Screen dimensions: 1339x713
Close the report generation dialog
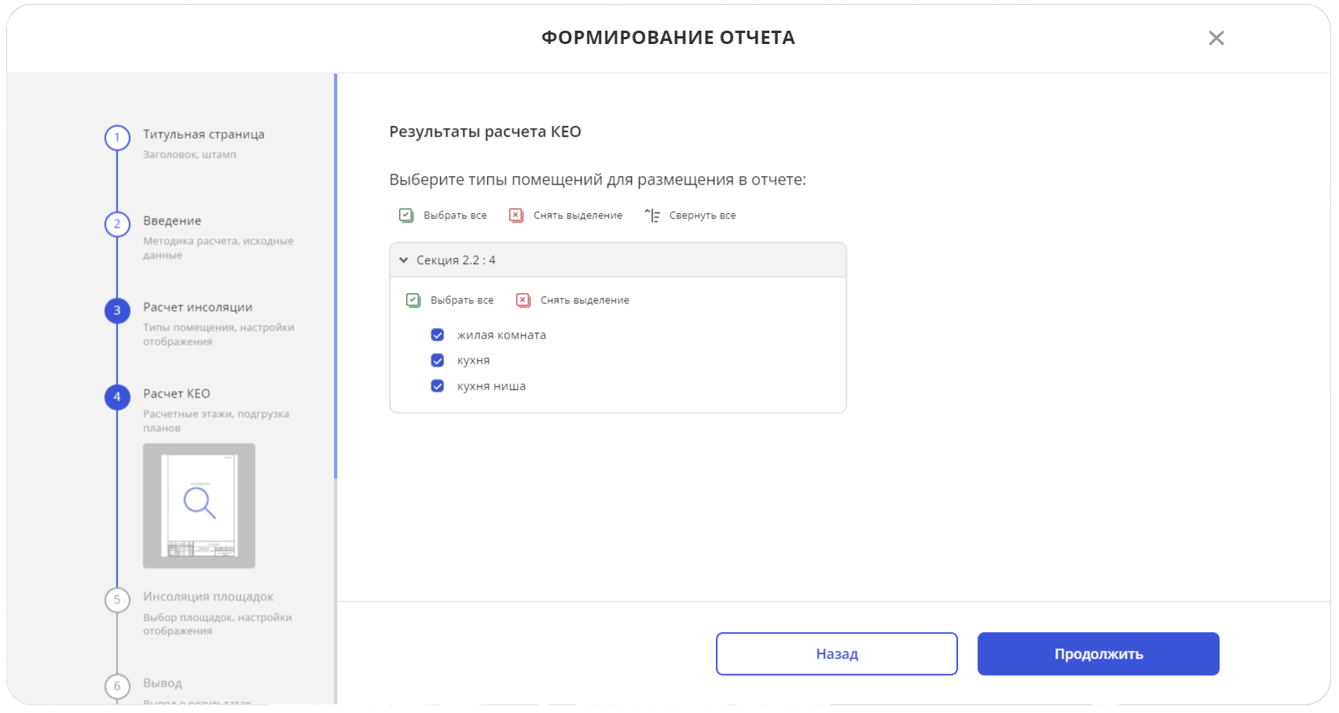pyautogui.click(x=1216, y=38)
